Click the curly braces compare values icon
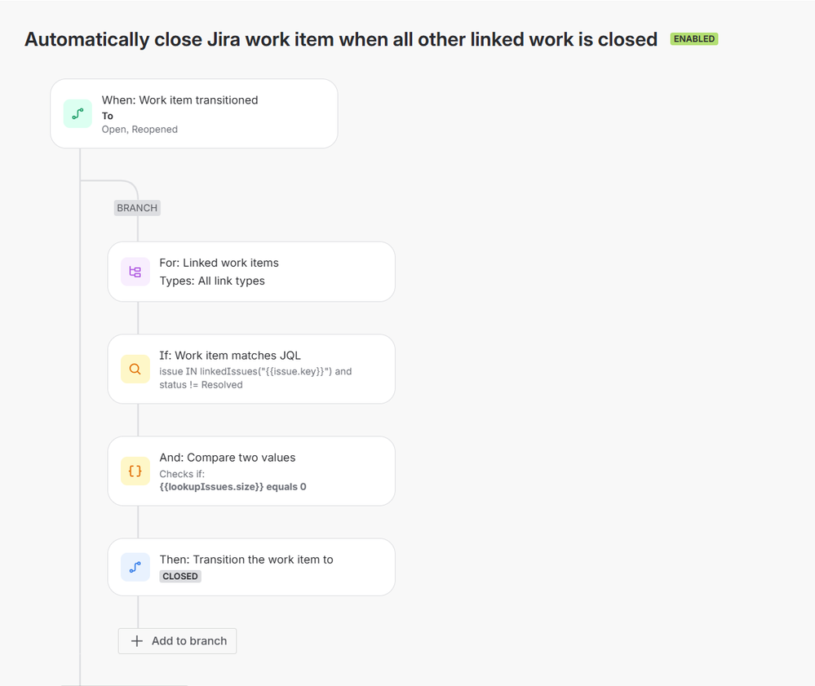The width and height of the screenshot is (815, 686). (135, 471)
